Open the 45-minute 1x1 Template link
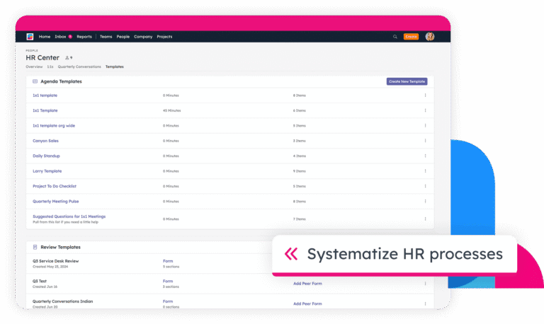This screenshot has width=544, height=324. pyautogui.click(x=45, y=110)
